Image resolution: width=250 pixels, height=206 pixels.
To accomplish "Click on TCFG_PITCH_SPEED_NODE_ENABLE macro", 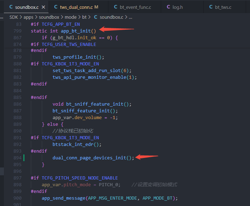I will pos(80,178).
